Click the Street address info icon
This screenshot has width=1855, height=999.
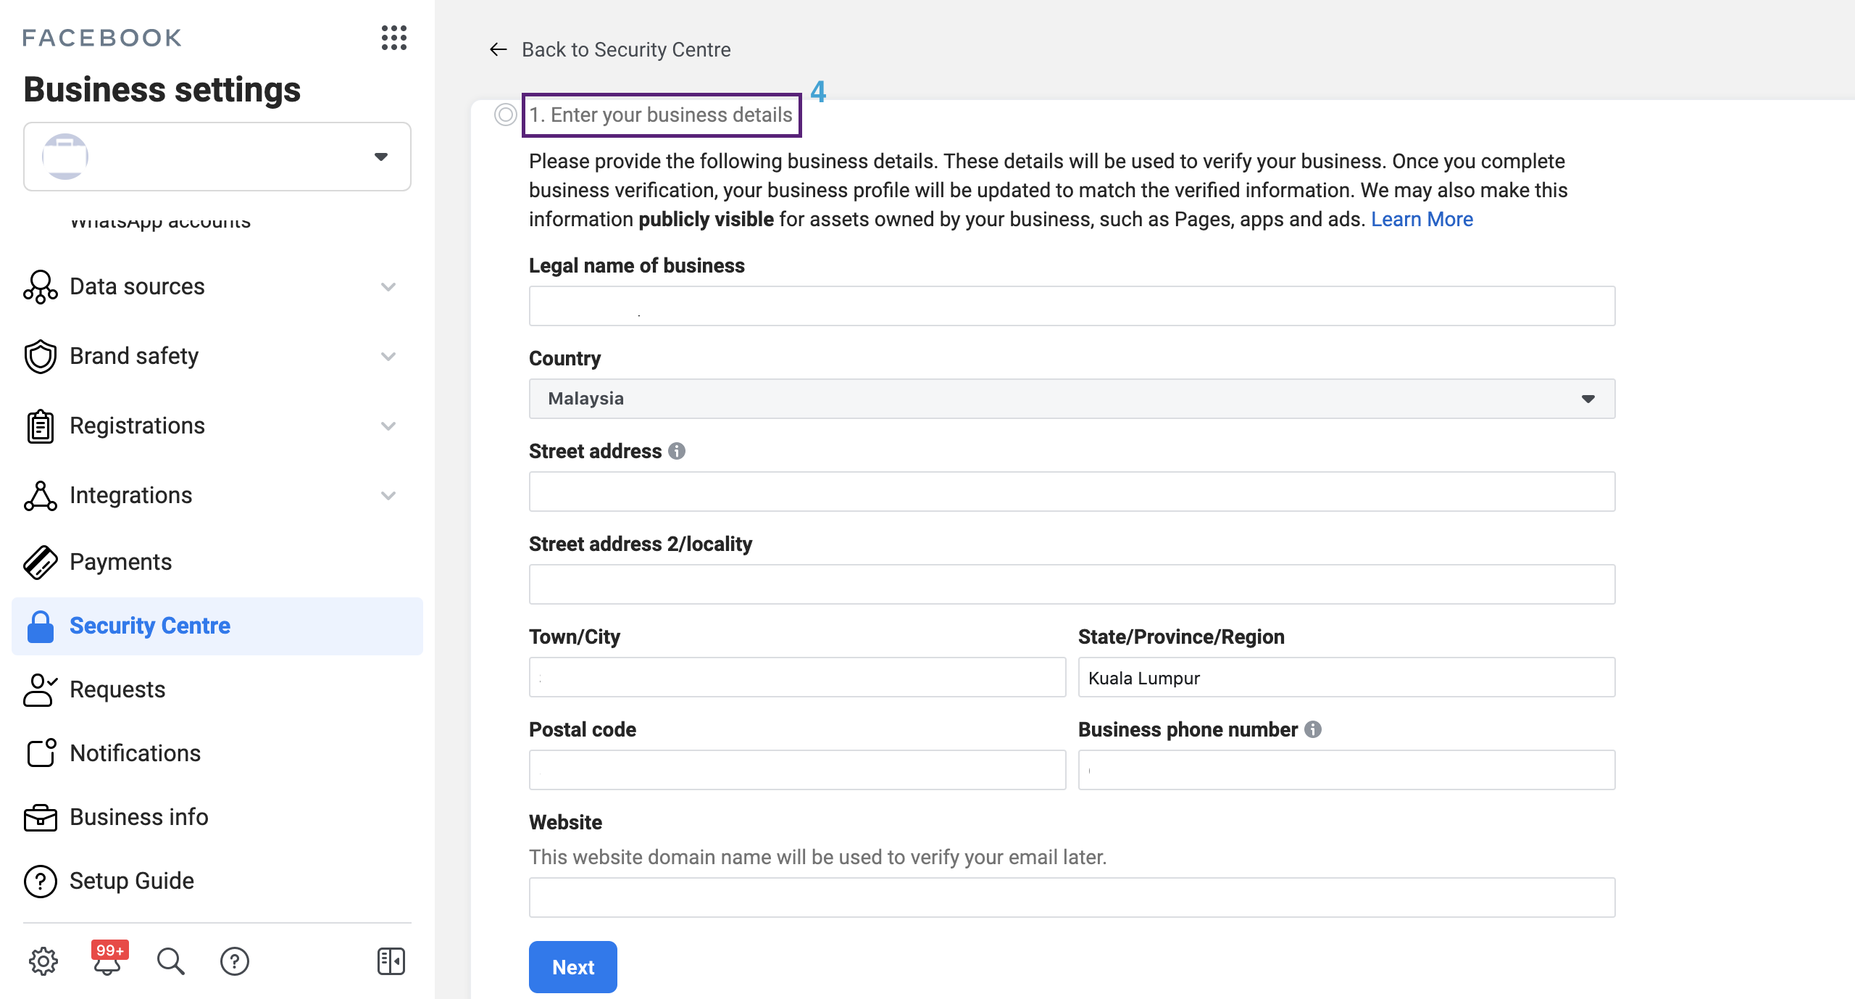click(x=677, y=451)
